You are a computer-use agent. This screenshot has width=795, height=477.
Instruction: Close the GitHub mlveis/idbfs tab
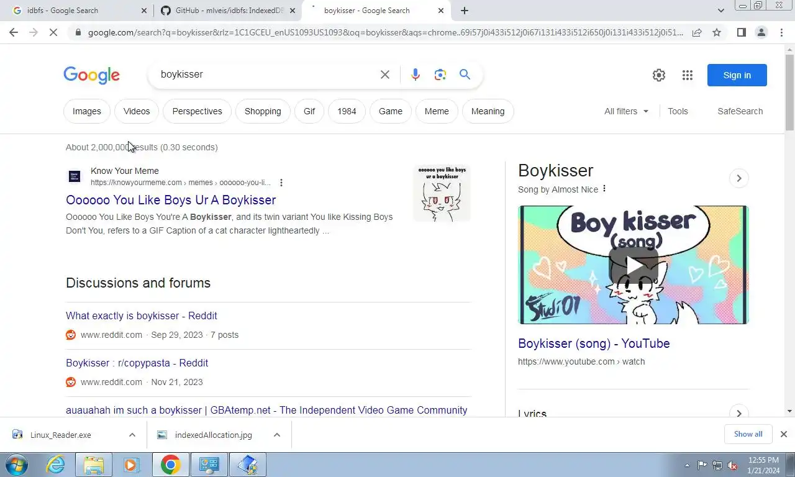[x=293, y=11]
